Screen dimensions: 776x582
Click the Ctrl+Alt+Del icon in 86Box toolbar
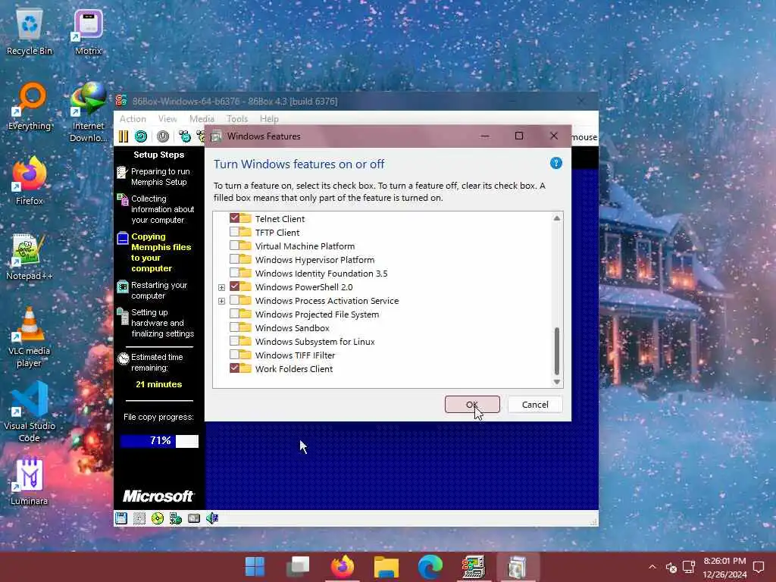click(185, 136)
